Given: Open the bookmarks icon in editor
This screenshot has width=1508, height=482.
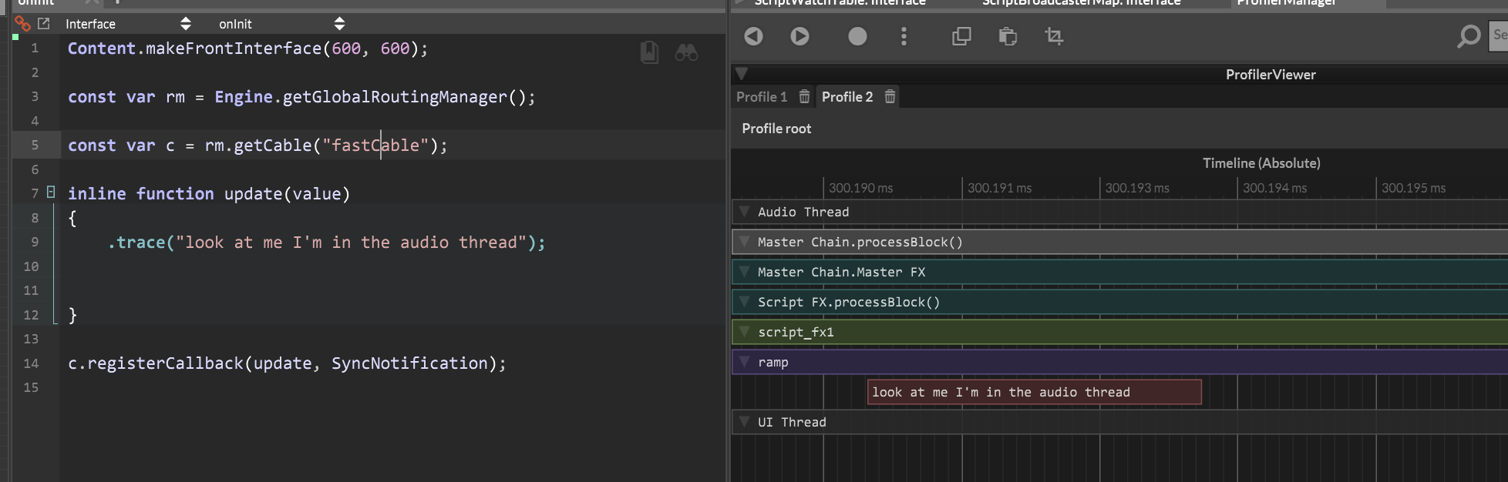Looking at the screenshot, I should 649,52.
